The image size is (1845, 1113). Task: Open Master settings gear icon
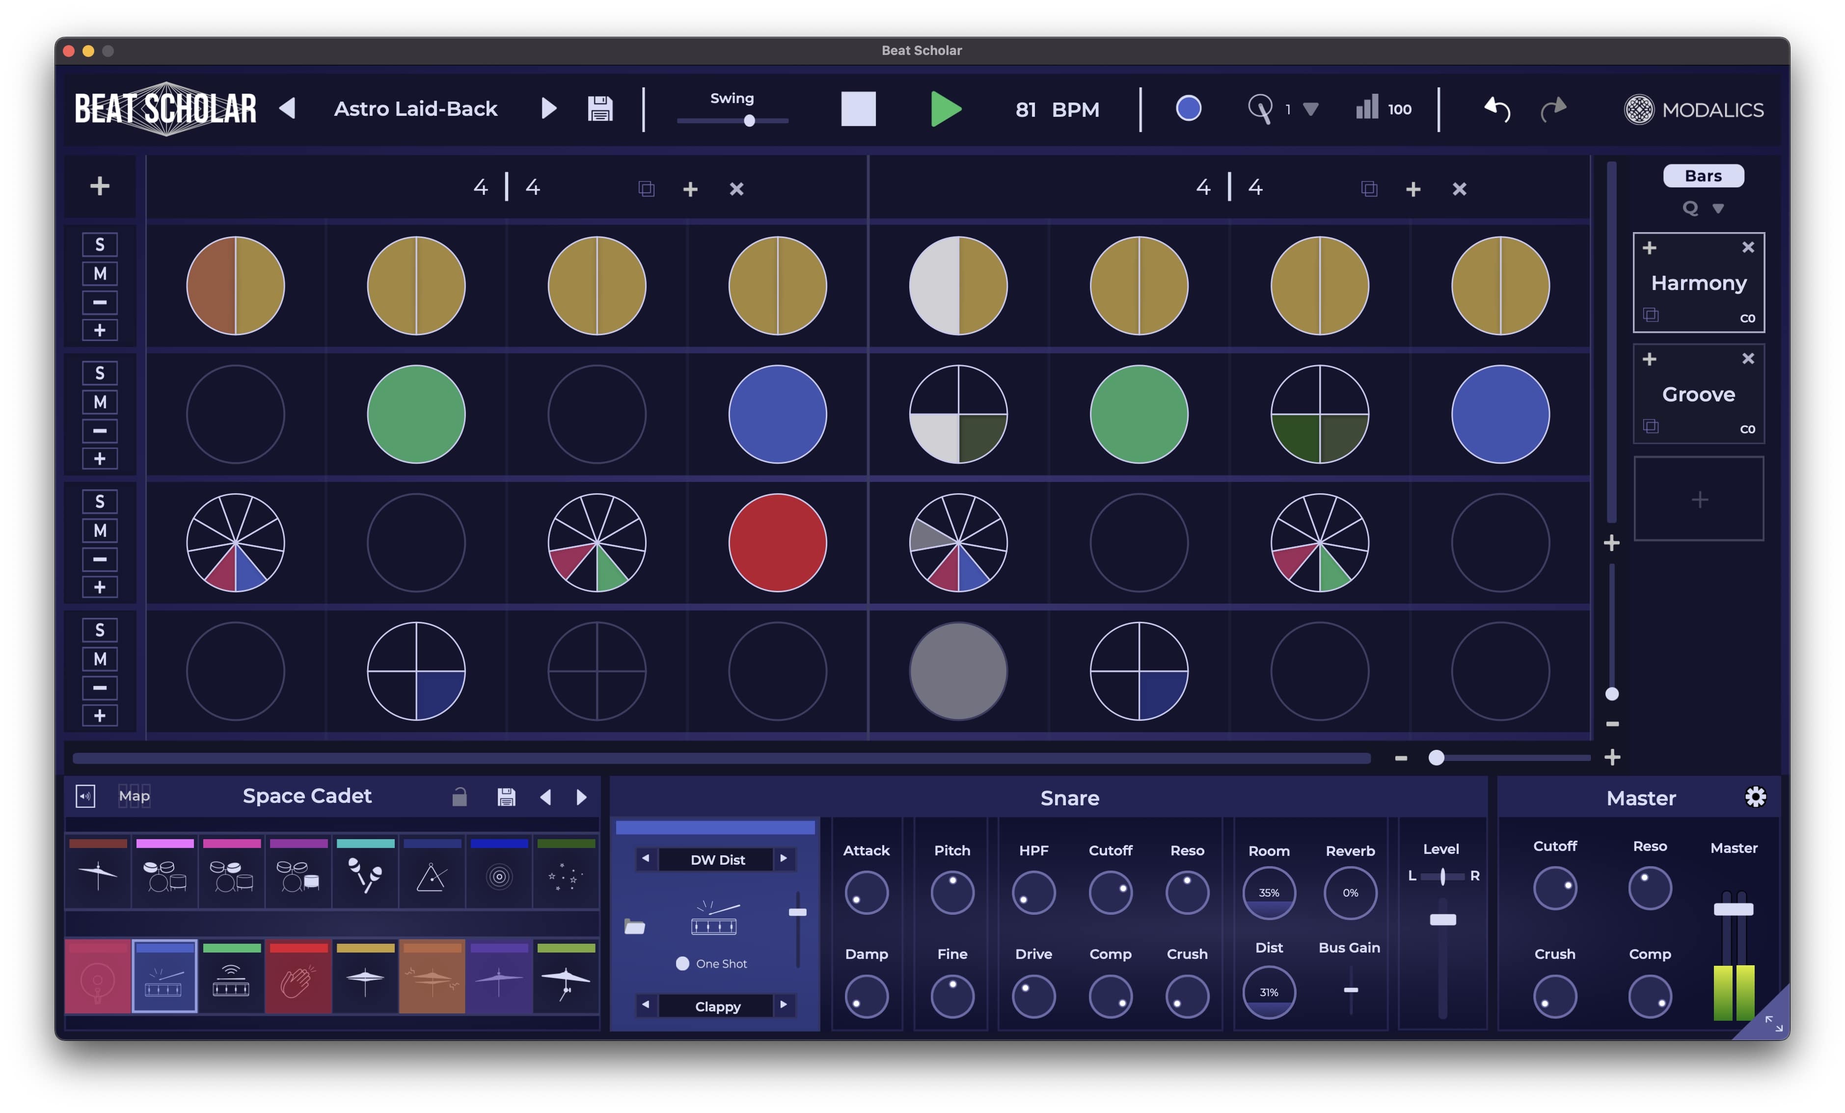1755,797
